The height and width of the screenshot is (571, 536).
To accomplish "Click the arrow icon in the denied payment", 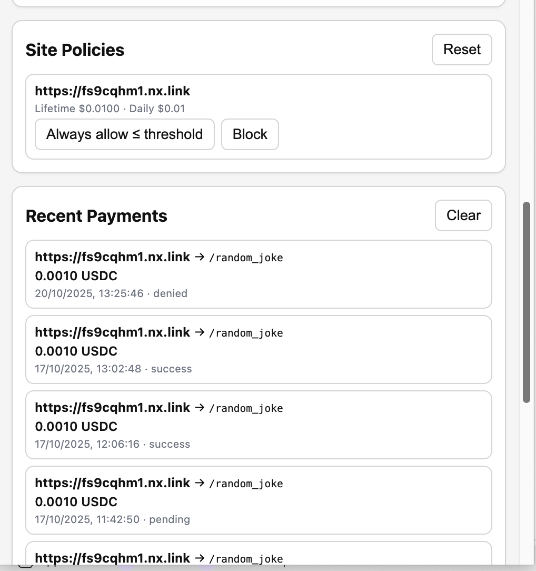I will click(x=200, y=257).
